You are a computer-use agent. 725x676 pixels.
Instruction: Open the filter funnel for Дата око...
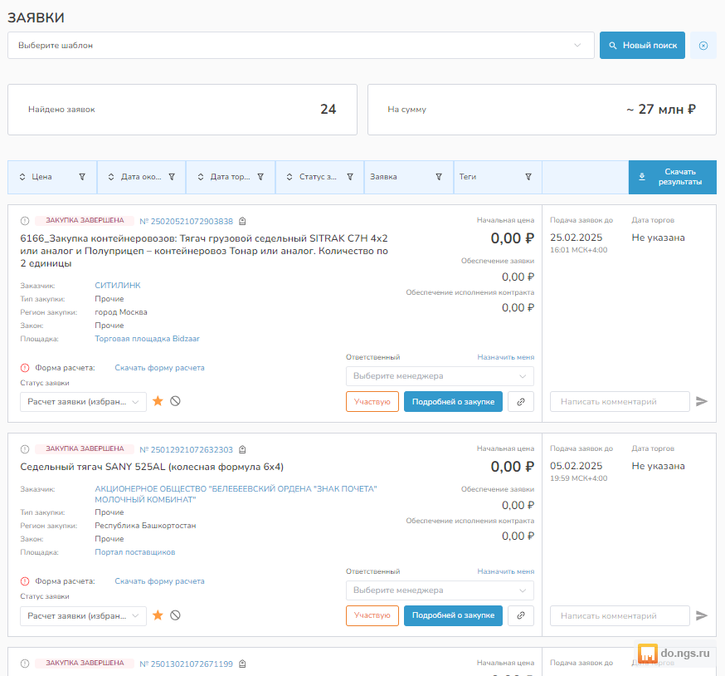click(172, 177)
